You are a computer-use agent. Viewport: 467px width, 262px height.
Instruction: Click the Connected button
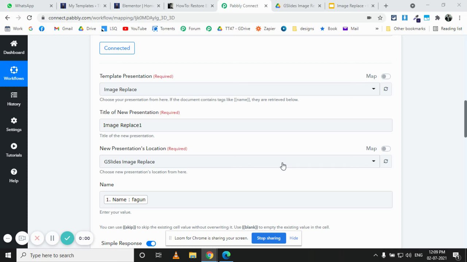117,48
